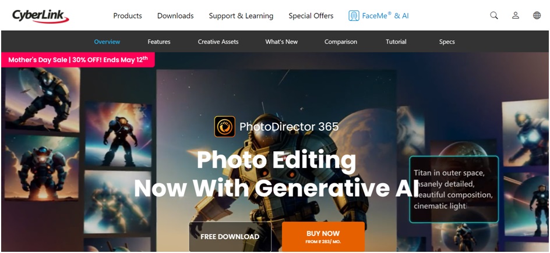Click the CyberLink logo

coord(41,16)
